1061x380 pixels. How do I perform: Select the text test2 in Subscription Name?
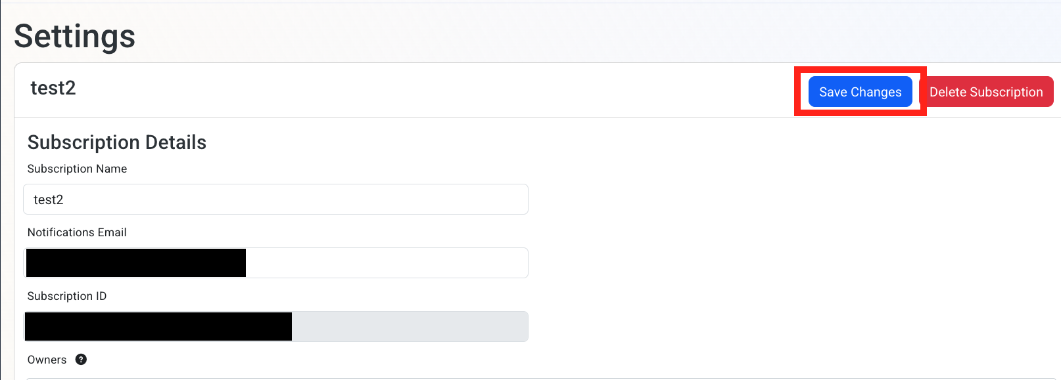[x=49, y=199]
